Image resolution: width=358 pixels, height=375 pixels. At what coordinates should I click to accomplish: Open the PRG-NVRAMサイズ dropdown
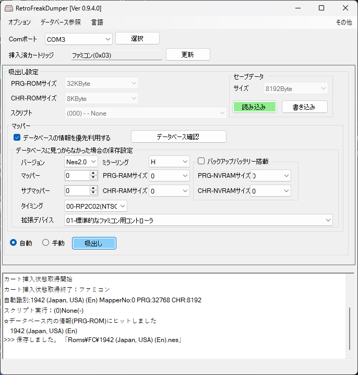270,176
